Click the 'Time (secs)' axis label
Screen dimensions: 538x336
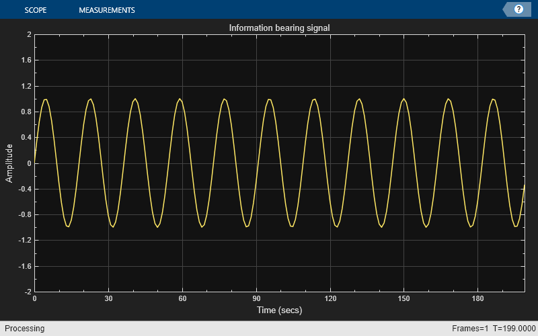pyautogui.click(x=279, y=310)
